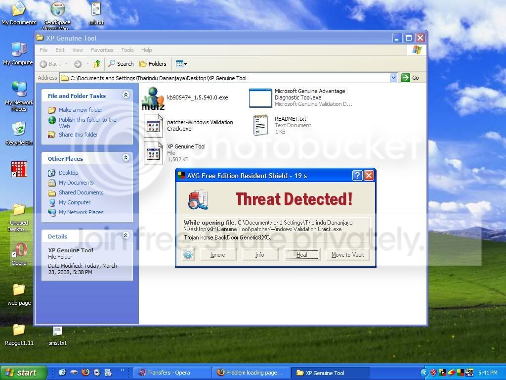This screenshot has height=380, width=506.
Task: Open My Documents desktop icon
Action: click(x=19, y=9)
